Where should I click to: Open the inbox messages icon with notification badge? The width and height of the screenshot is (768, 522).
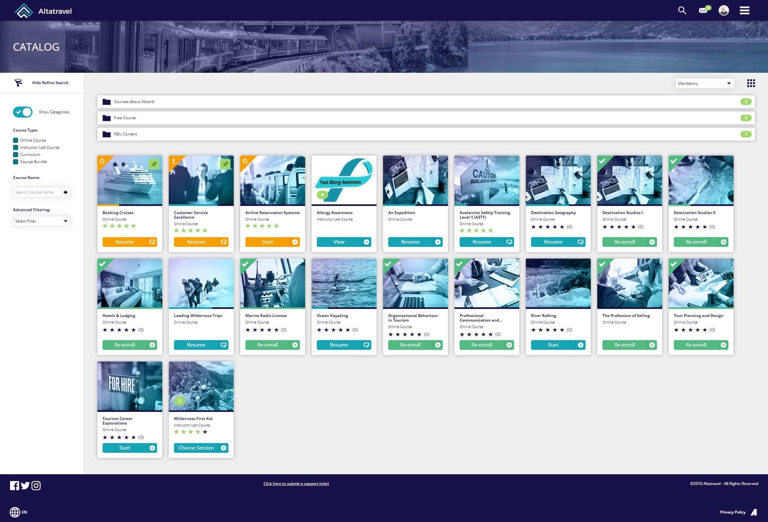pos(702,11)
